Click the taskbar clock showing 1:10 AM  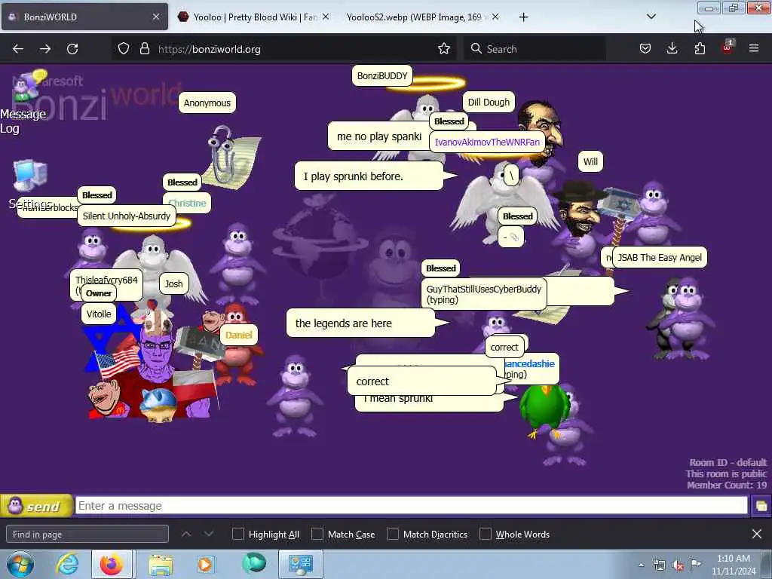point(733,565)
